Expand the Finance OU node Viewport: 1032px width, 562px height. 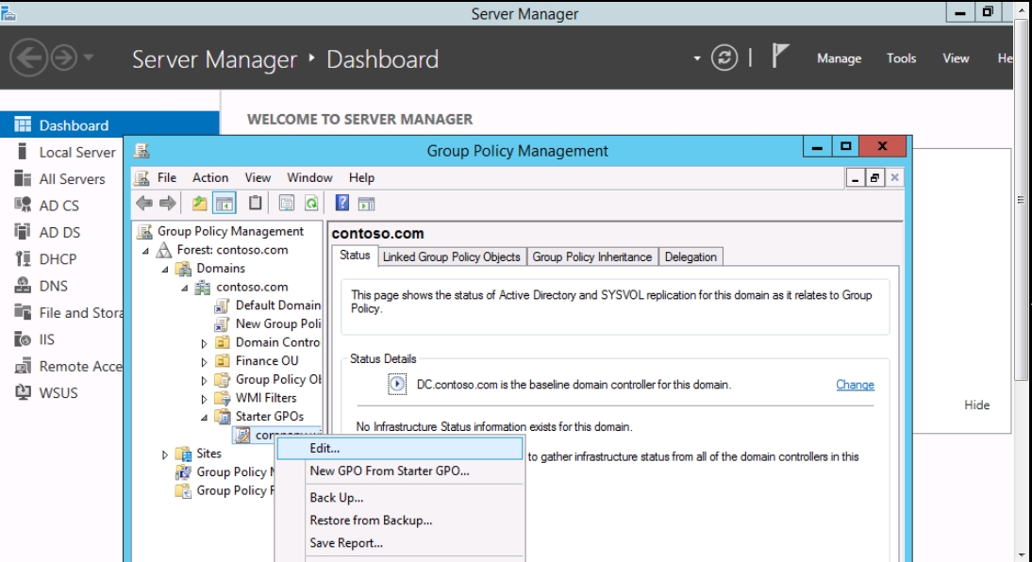204,362
